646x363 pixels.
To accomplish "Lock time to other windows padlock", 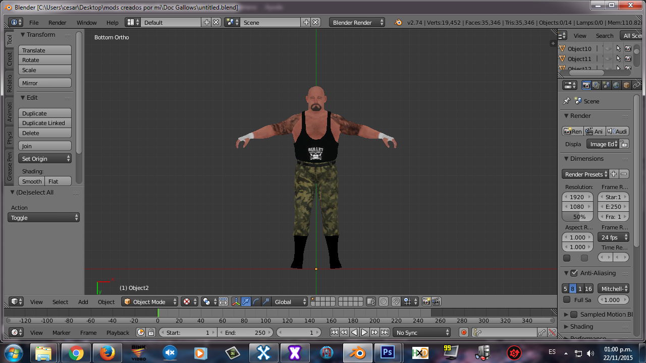I will click(150, 332).
